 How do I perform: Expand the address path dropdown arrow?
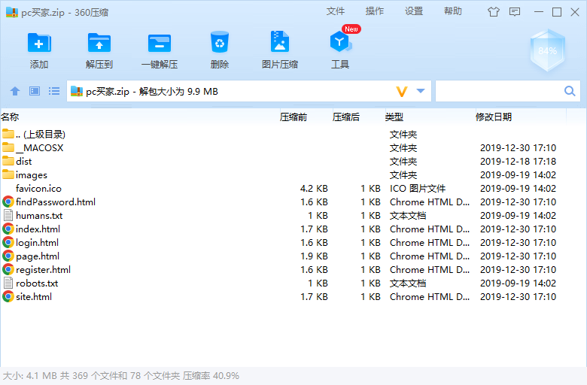[421, 91]
